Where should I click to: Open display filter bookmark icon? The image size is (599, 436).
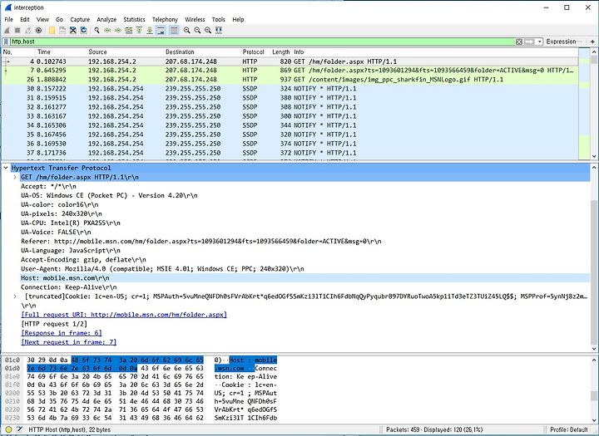(6, 42)
